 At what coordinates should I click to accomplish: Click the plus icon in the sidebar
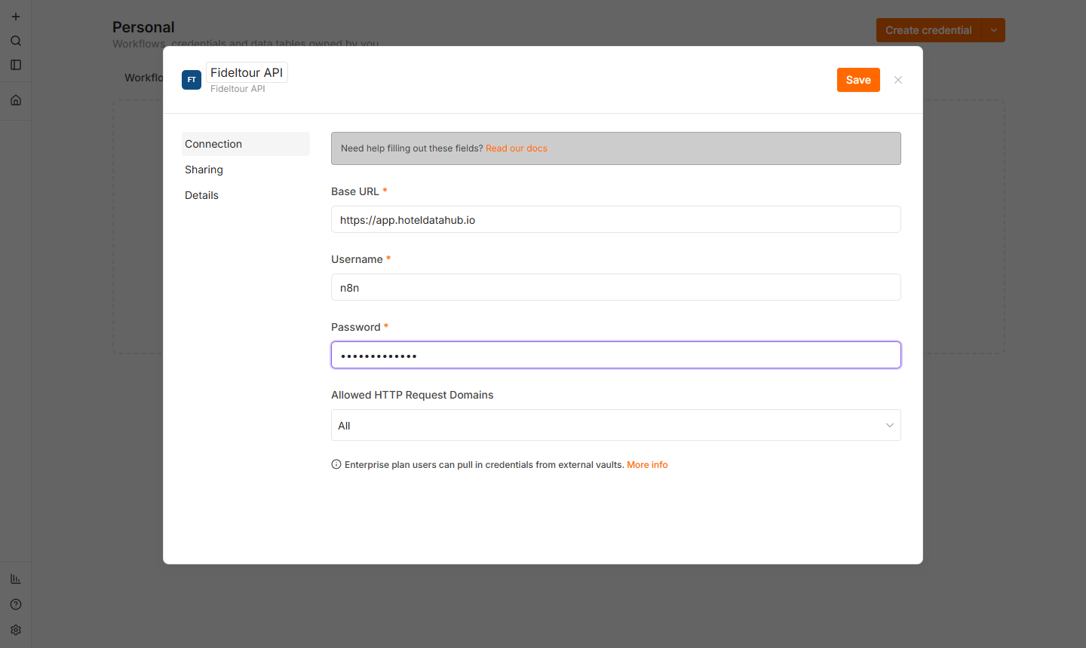pyautogui.click(x=16, y=17)
